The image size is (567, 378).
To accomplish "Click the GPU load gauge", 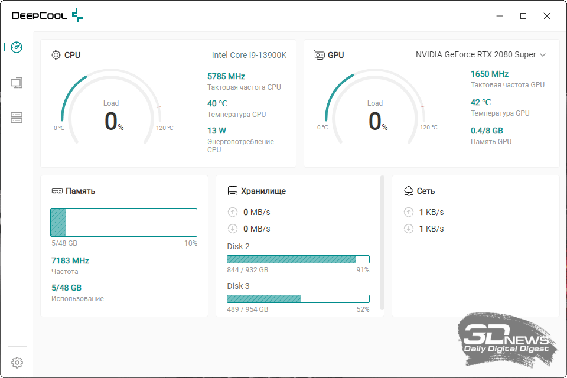I will point(375,107).
